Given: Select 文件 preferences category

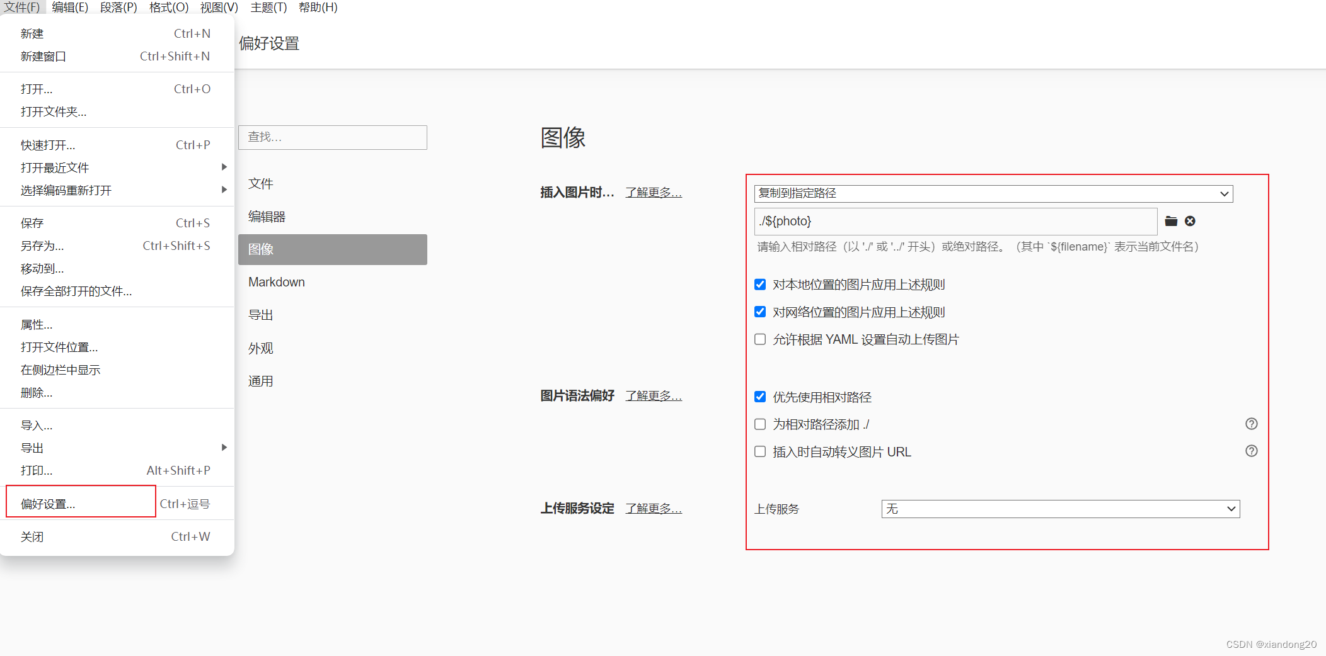Looking at the screenshot, I should [x=333, y=184].
